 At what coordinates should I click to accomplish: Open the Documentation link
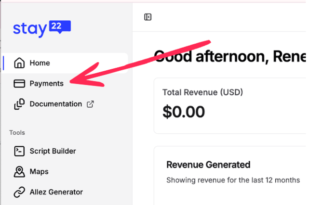(55, 104)
